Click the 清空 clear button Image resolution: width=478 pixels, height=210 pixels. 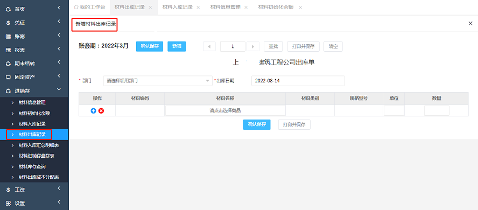coord(333,46)
